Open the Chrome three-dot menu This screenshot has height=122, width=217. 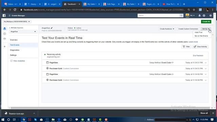(213, 10)
